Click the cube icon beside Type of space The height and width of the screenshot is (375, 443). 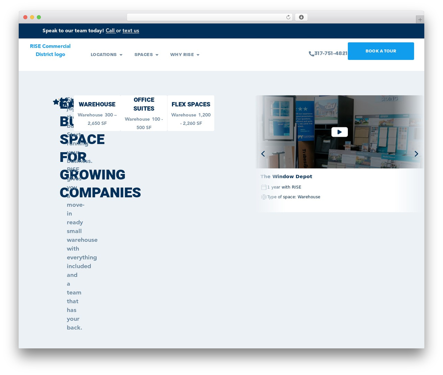tap(264, 197)
